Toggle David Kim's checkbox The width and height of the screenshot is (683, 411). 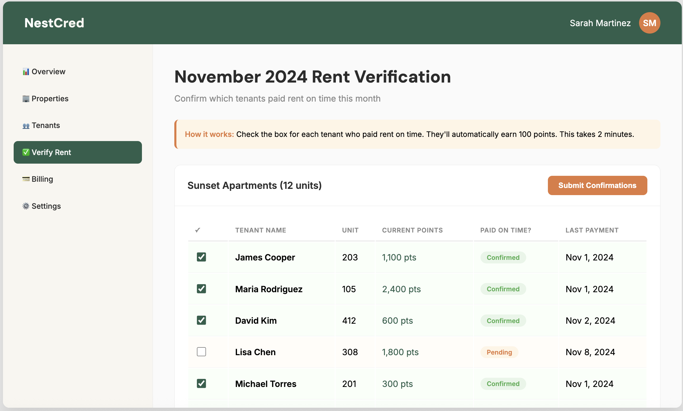(x=201, y=320)
